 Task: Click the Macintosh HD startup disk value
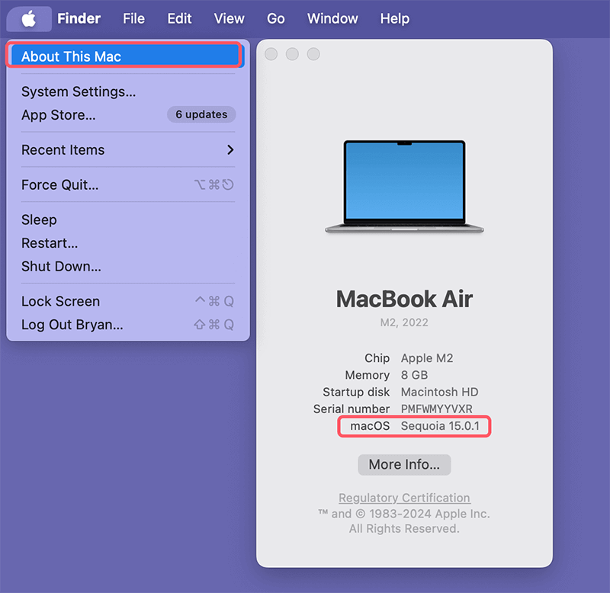click(x=440, y=392)
